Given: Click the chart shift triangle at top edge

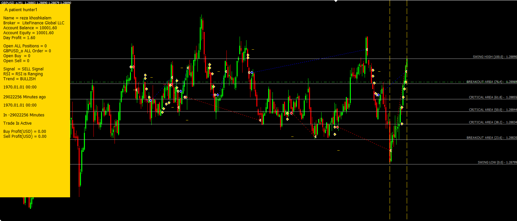Looking at the screenshot, I should click(x=336, y=1).
